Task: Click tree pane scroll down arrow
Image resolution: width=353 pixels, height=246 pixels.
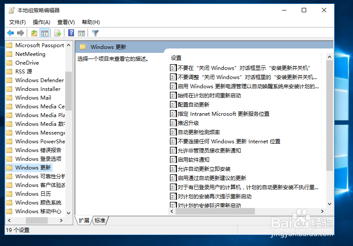Action: (x=69, y=213)
